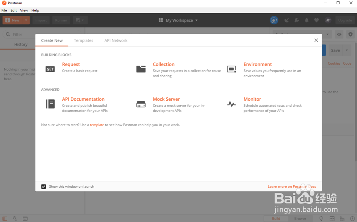
Task: Click the Monitor title link
Action: pos(252,99)
